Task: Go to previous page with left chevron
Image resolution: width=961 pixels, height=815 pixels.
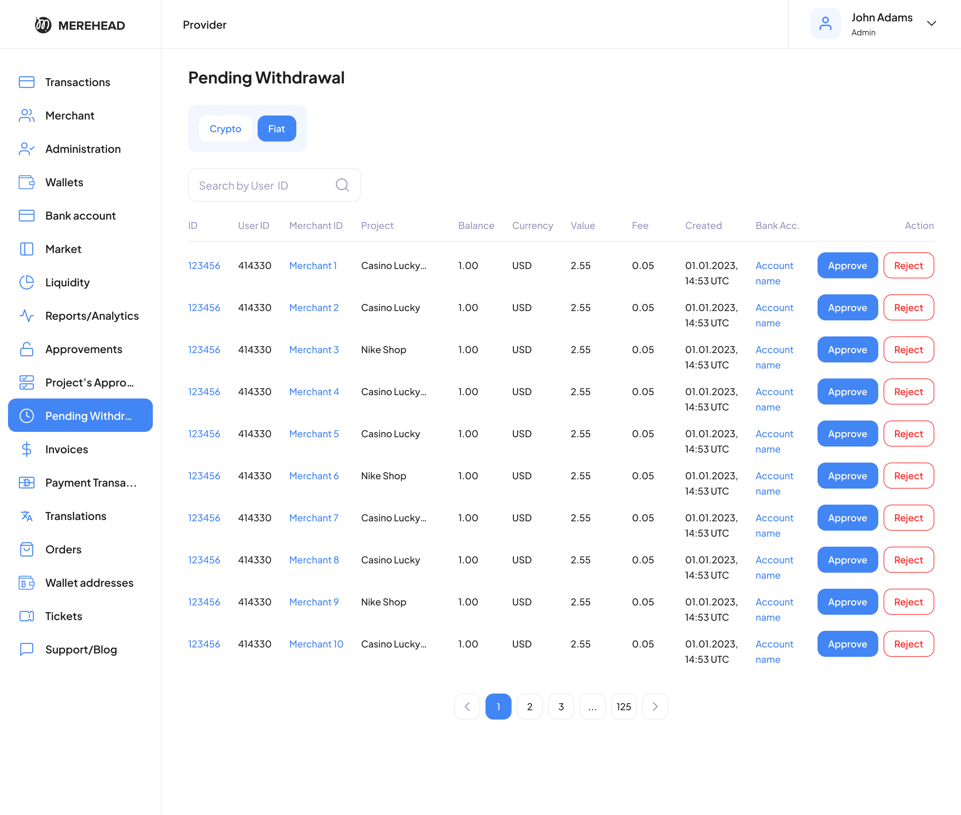Action: coord(467,707)
